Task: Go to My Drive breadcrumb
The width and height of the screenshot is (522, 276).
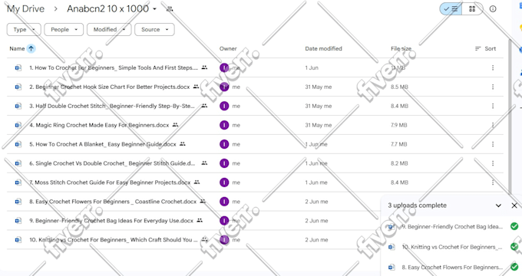Action: pyautogui.click(x=25, y=9)
